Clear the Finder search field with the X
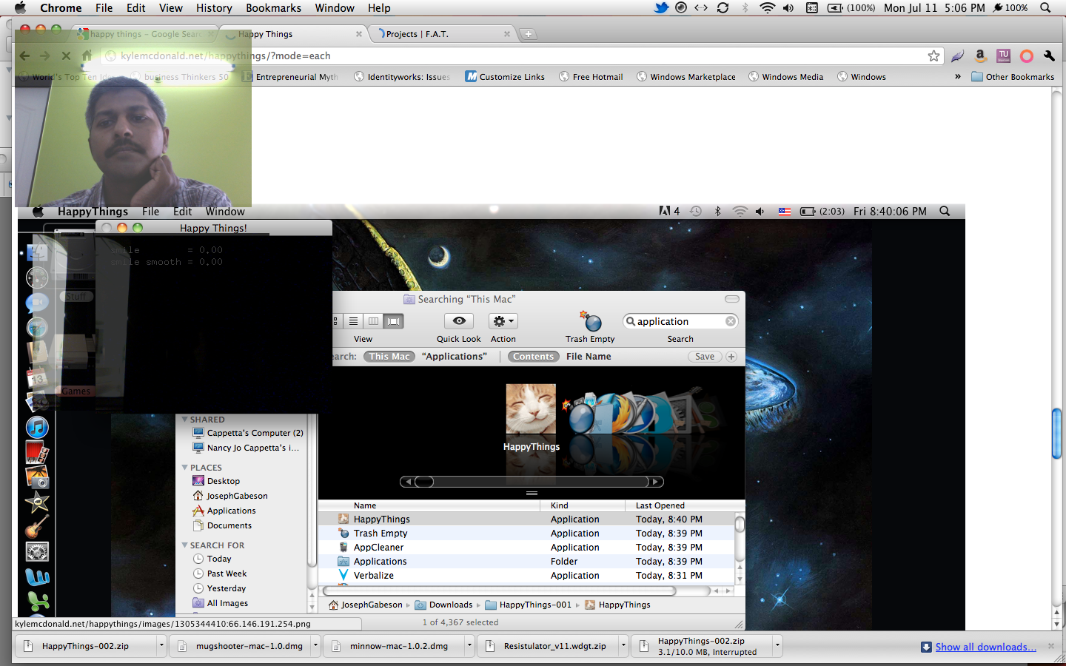1066x666 pixels. point(731,321)
